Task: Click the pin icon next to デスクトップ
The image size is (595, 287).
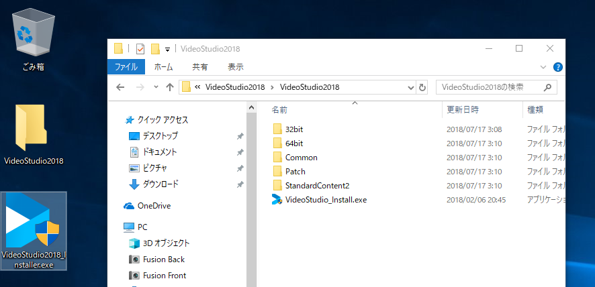Action: click(x=240, y=136)
